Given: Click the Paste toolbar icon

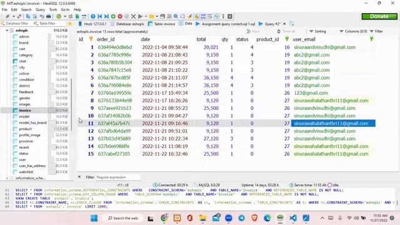Looking at the screenshot, I should click(x=35, y=16).
